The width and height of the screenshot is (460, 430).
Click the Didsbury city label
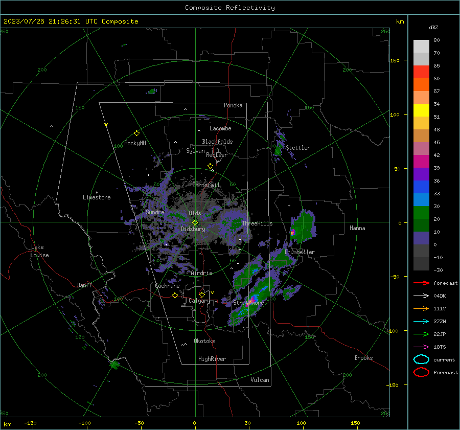(x=193, y=229)
